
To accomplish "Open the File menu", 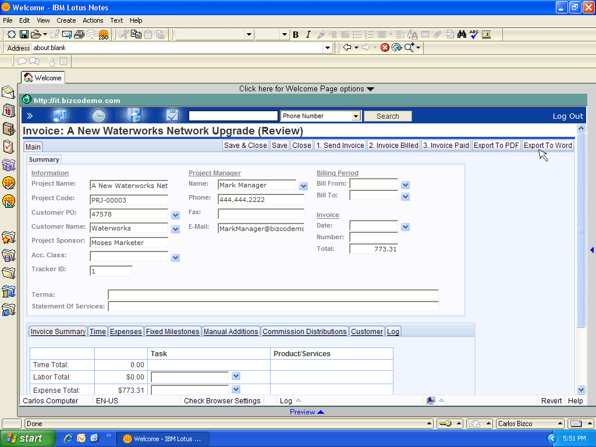I will 8,20.
